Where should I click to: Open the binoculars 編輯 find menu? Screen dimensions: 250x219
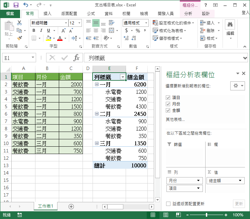pos(230,29)
